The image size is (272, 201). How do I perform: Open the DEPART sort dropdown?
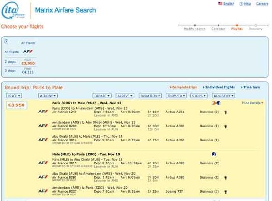102,96
